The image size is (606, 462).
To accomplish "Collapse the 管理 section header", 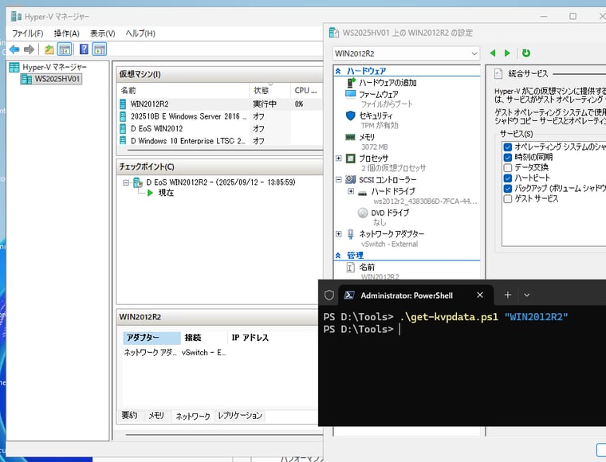I will pos(338,256).
